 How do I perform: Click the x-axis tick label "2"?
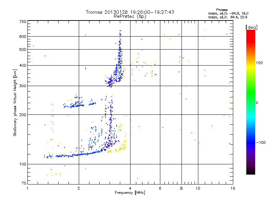pyautogui.click(x=79, y=188)
